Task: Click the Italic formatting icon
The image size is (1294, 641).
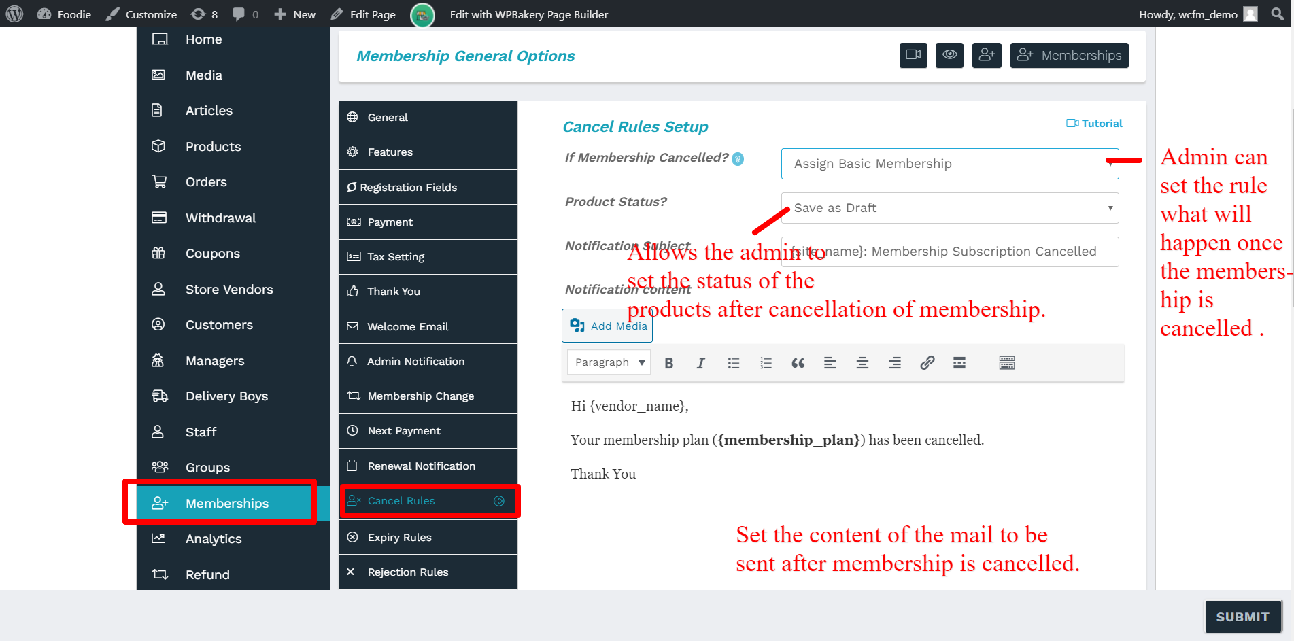Action: [700, 363]
